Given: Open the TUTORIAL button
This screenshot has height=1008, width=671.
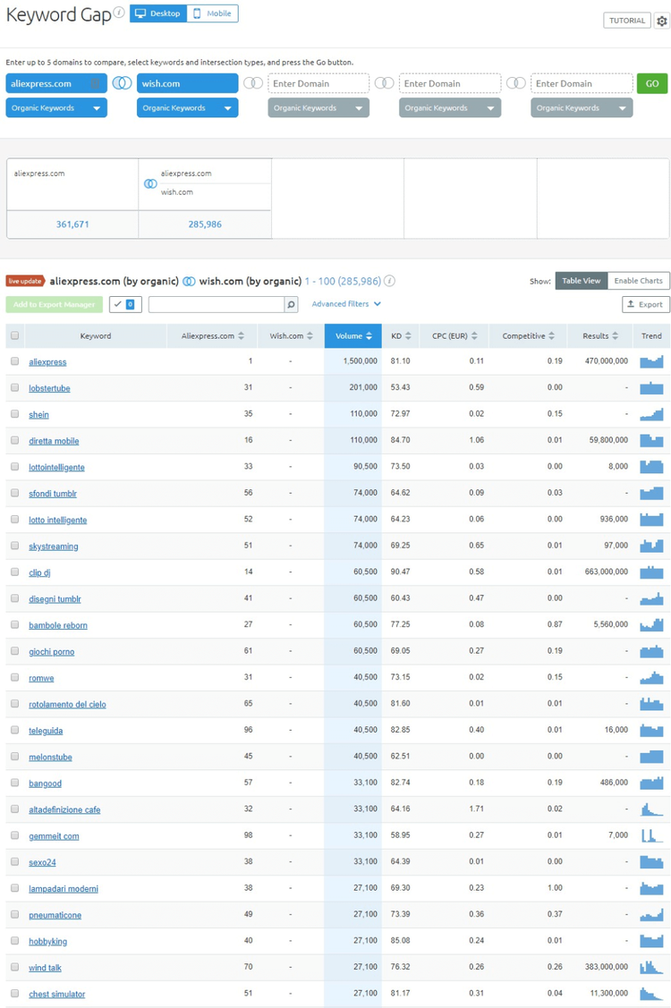Looking at the screenshot, I should (627, 21).
